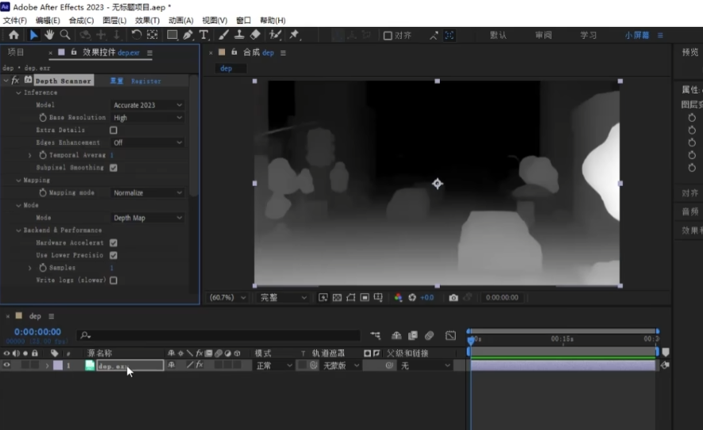Screen dimensions: 703x430
Task: Select the Hand tool
Action: [49, 35]
